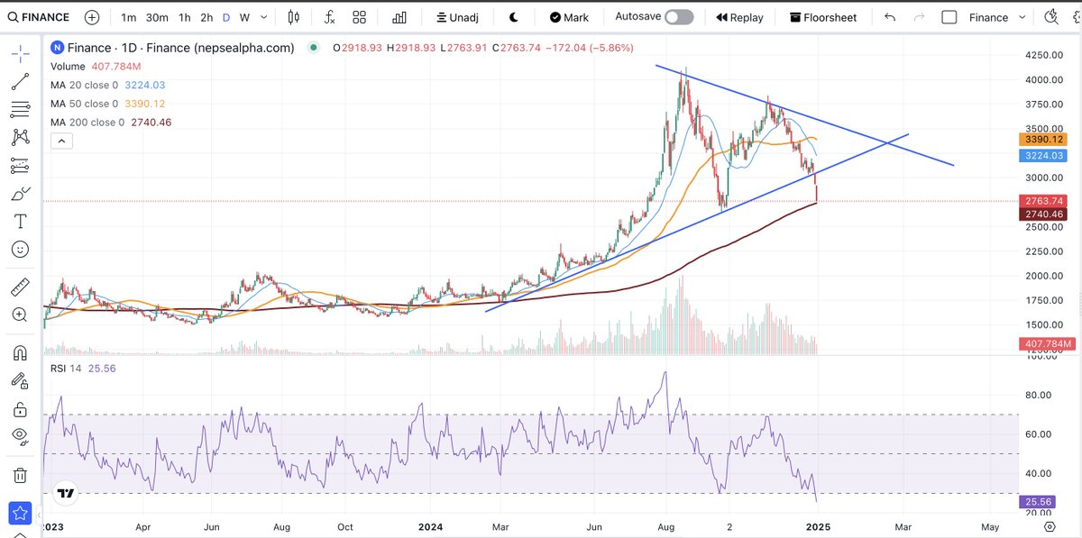Click the 2763.74 red last price label

tap(1043, 201)
